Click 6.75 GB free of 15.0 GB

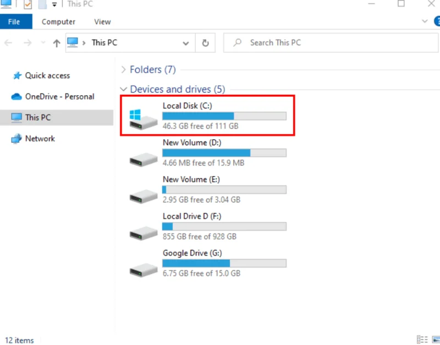201,273
